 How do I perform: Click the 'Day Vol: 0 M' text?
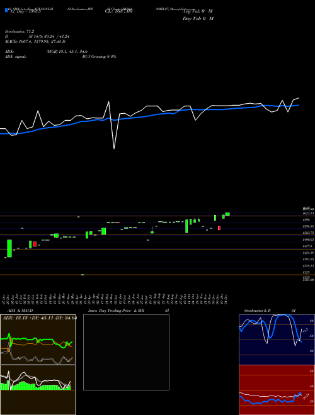198,18
